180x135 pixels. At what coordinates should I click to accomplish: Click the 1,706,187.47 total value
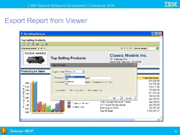coord(153,111)
